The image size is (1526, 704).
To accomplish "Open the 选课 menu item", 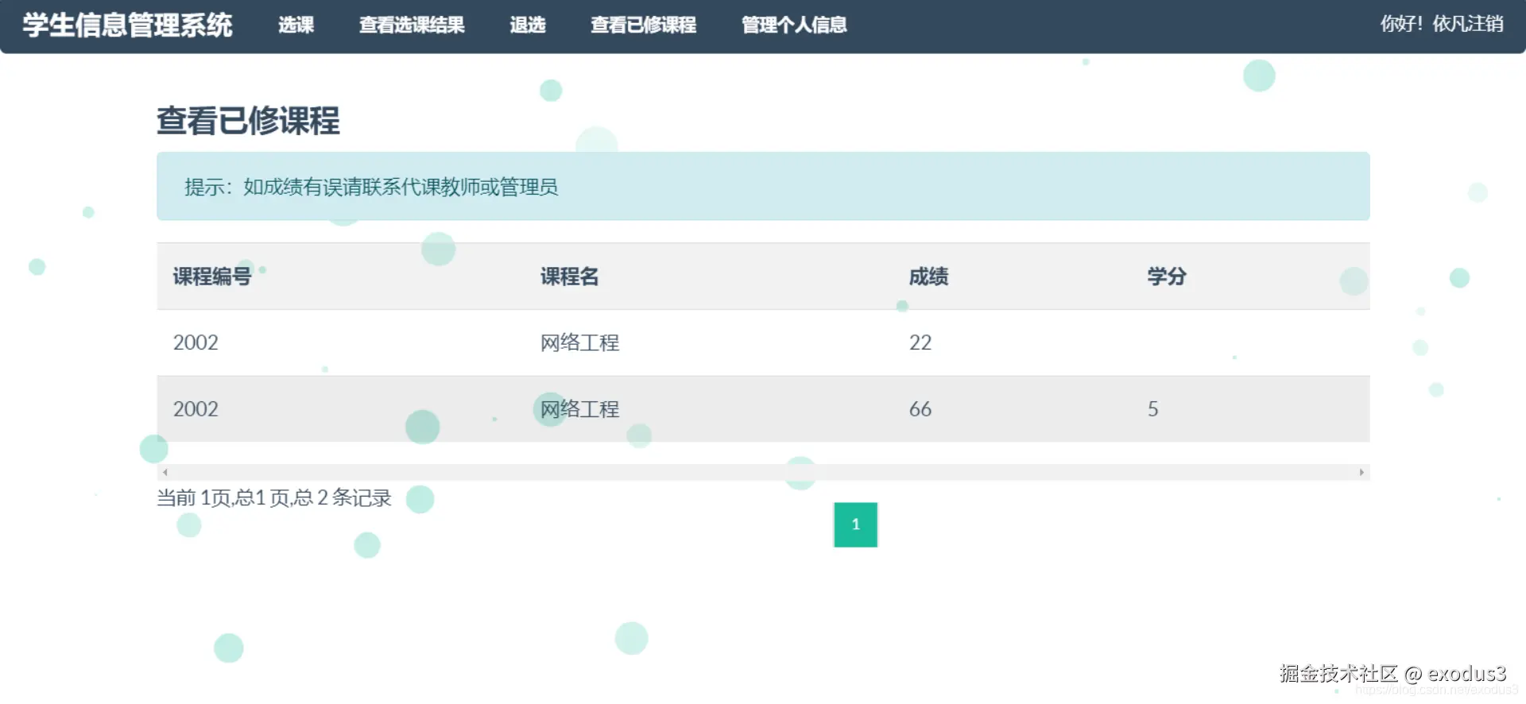I will (296, 25).
